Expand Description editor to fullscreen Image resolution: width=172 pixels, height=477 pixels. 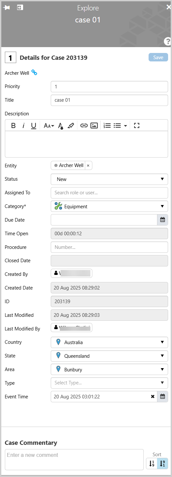click(137, 125)
